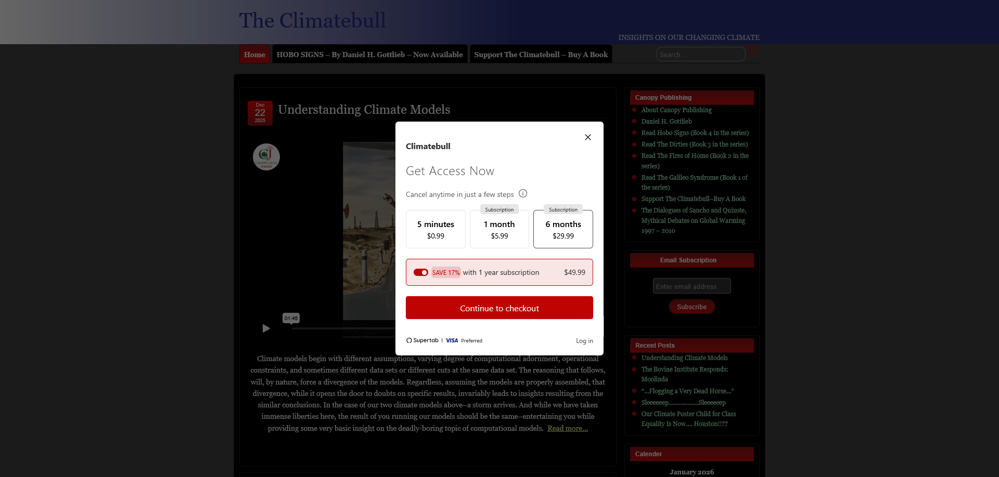Click the Subscribe button
Viewport: 999px width, 477px height.
(x=692, y=307)
